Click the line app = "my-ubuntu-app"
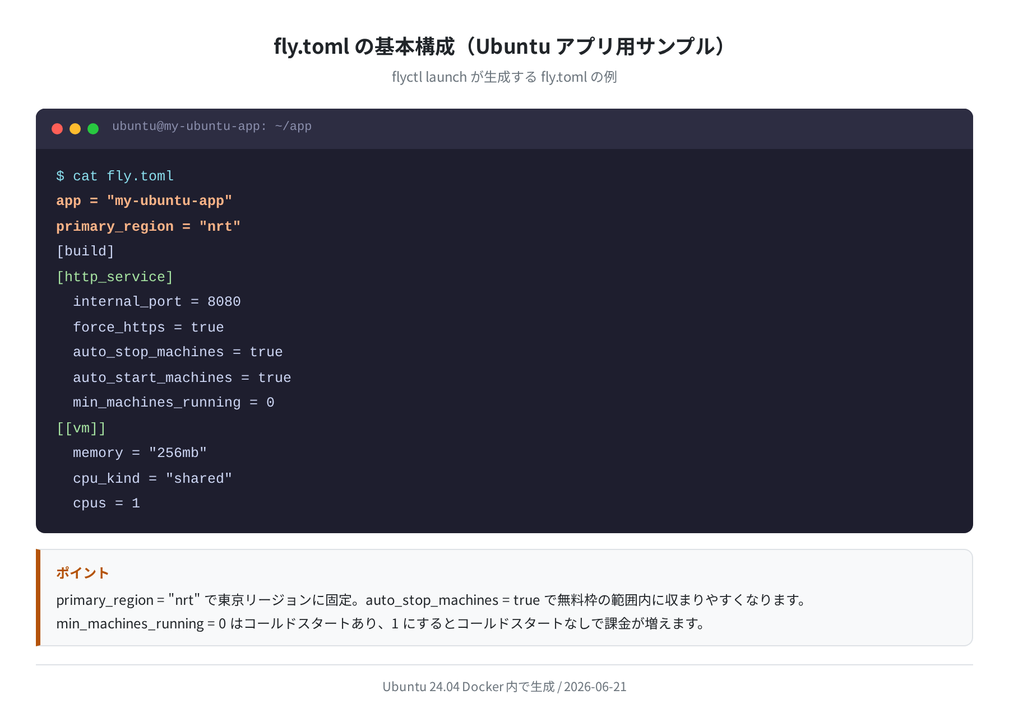 [x=144, y=201]
